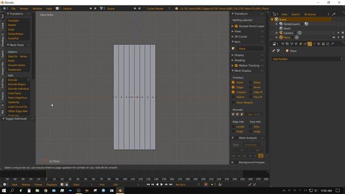The image size is (345, 194).
Task: Click the Rotate button
Action: 18,25
